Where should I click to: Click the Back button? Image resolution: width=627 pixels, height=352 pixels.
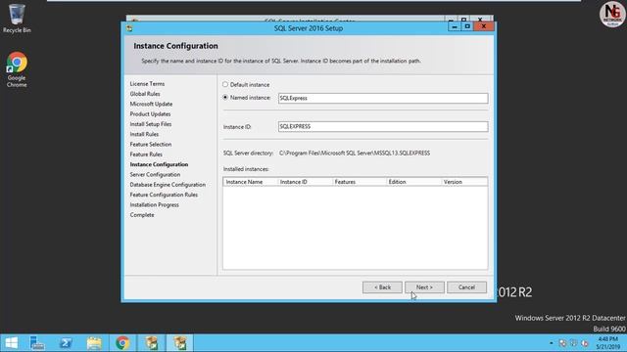(382, 287)
